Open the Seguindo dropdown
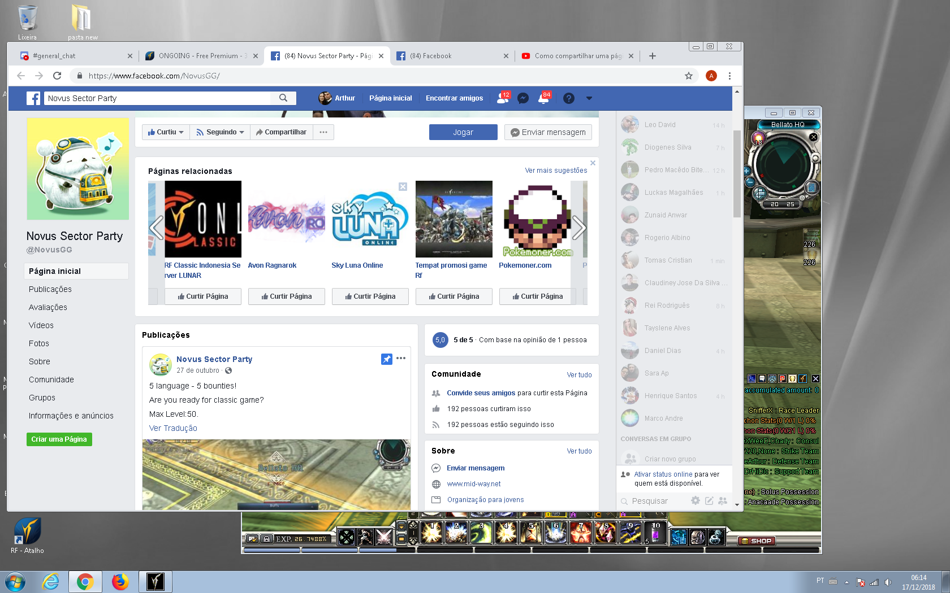 [220, 132]
